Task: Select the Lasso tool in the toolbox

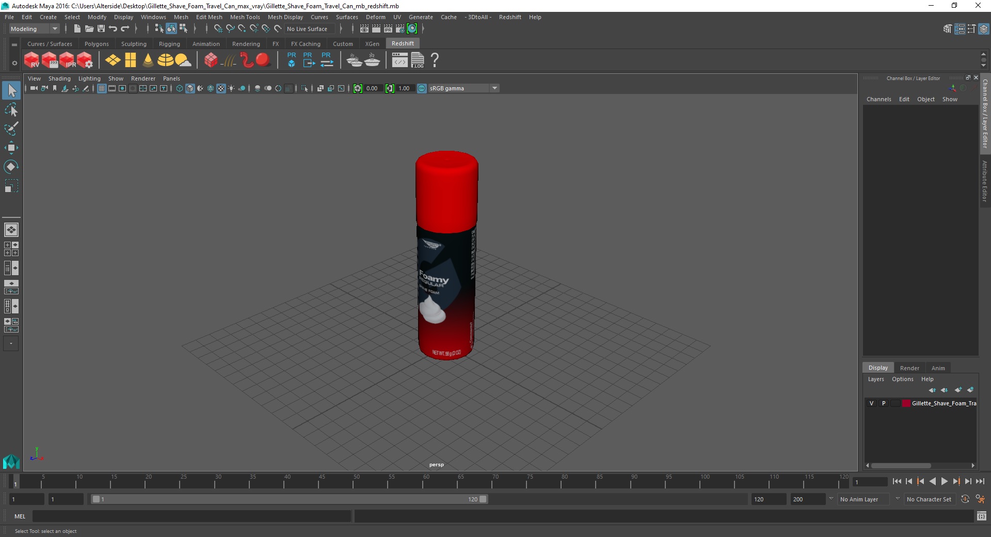Action: [x=11, y=109]
